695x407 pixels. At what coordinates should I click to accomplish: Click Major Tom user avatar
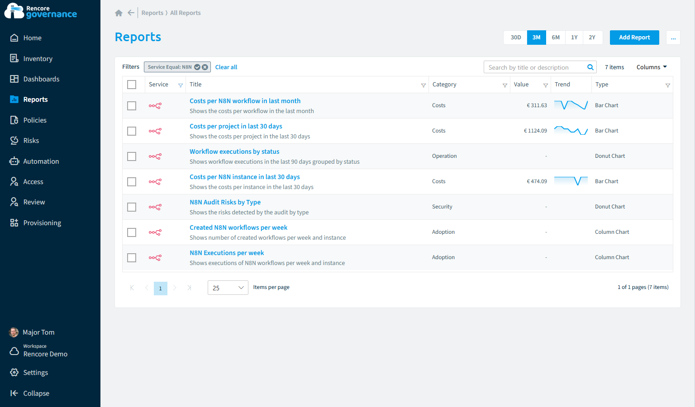pos(14,332)
